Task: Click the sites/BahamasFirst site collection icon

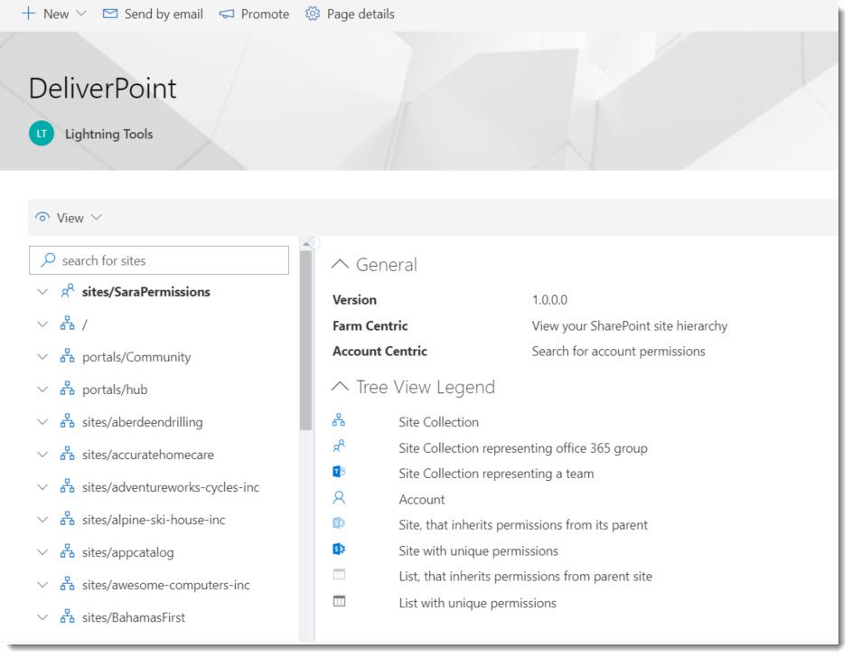Action: coord(68,616)
